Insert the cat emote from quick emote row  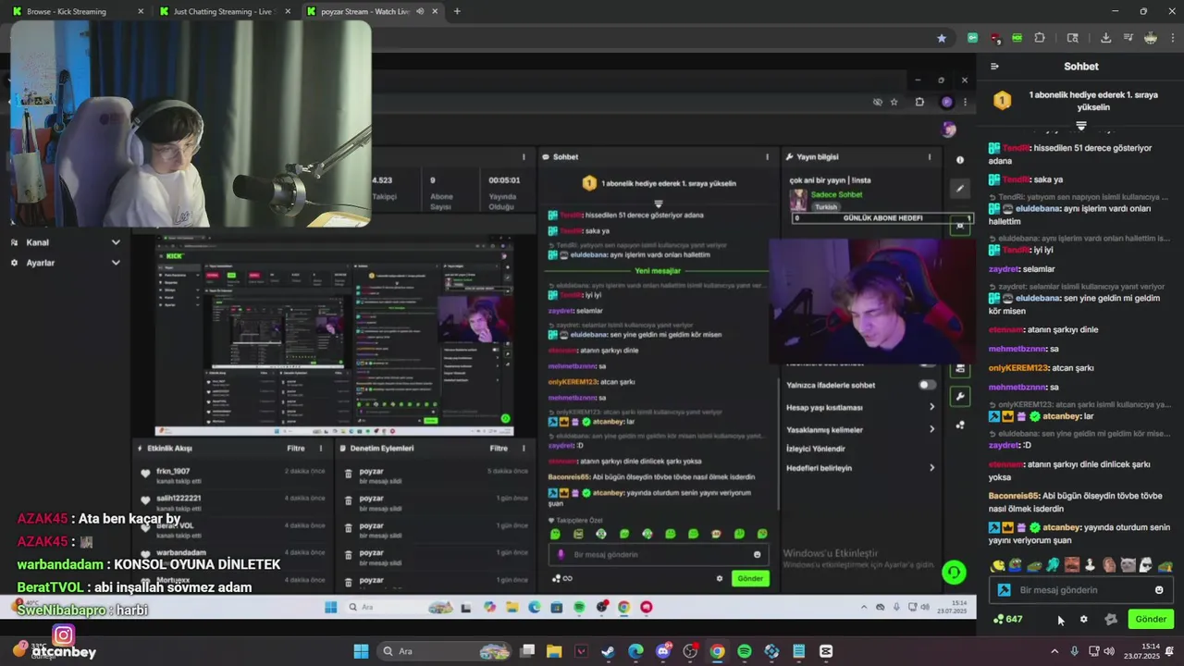click(1128, 565)
